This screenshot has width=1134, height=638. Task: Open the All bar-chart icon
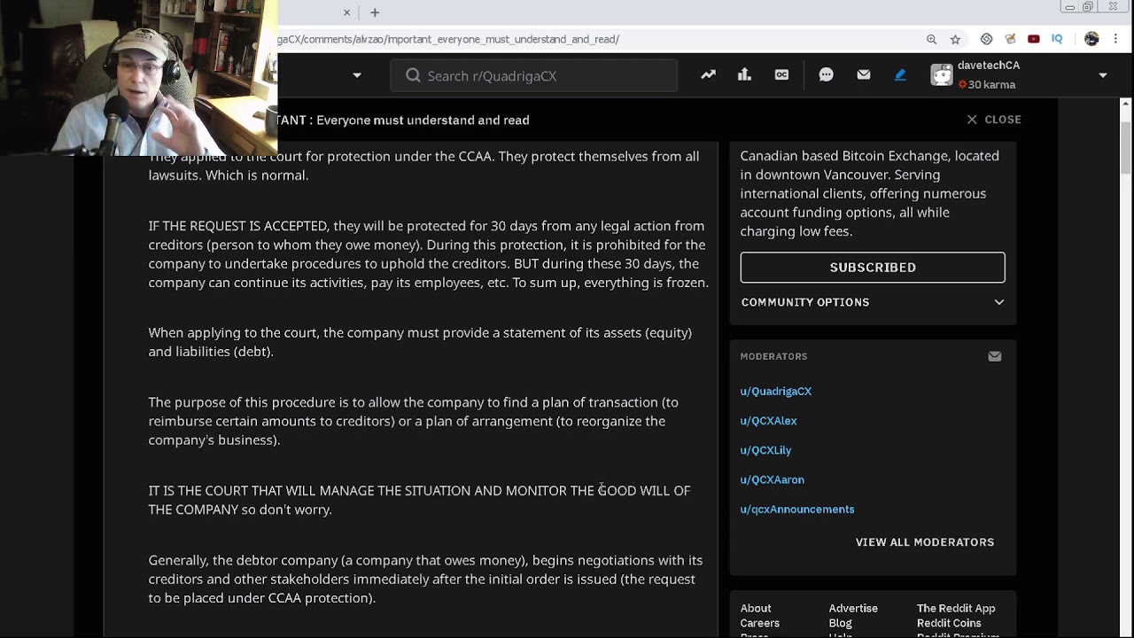[744, 75]
